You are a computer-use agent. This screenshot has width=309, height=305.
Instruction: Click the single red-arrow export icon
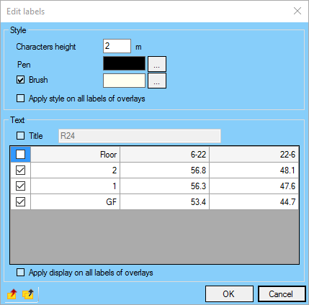click(x=12, y=293)
